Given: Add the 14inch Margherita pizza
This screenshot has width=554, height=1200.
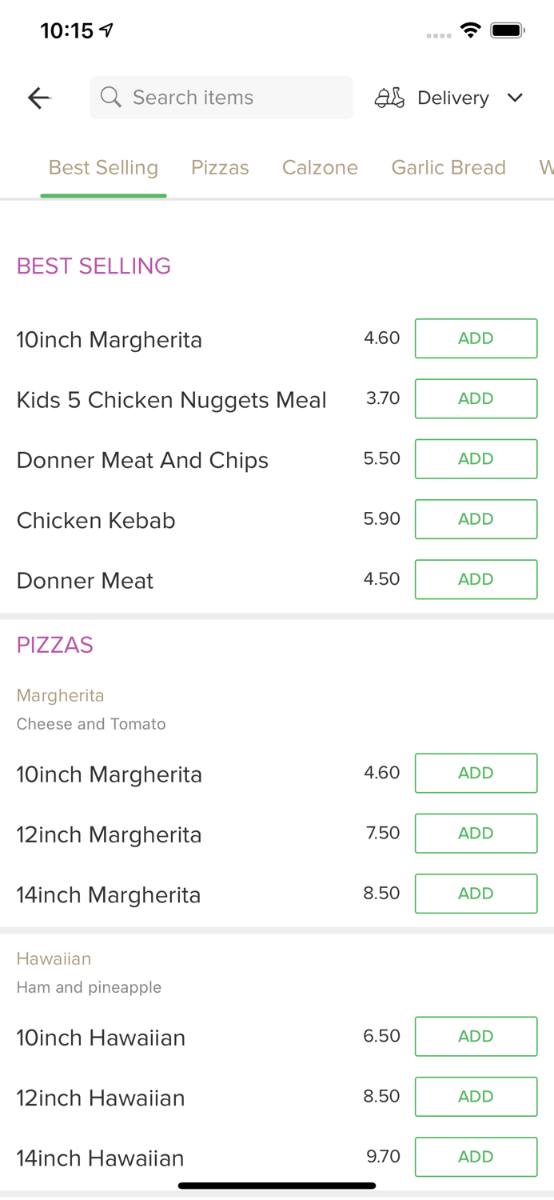Looking at the screenshot, I should [x=476, y=894].
